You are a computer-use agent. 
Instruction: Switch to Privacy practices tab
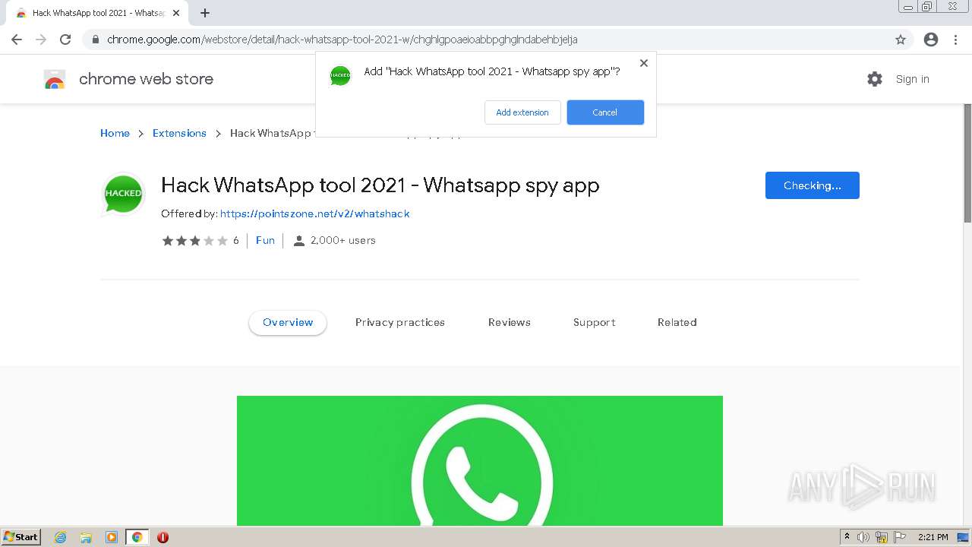point(400,322)
